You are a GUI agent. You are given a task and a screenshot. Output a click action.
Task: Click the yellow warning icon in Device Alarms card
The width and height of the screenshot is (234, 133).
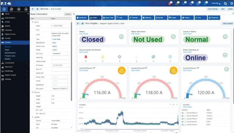click(103, 57)
